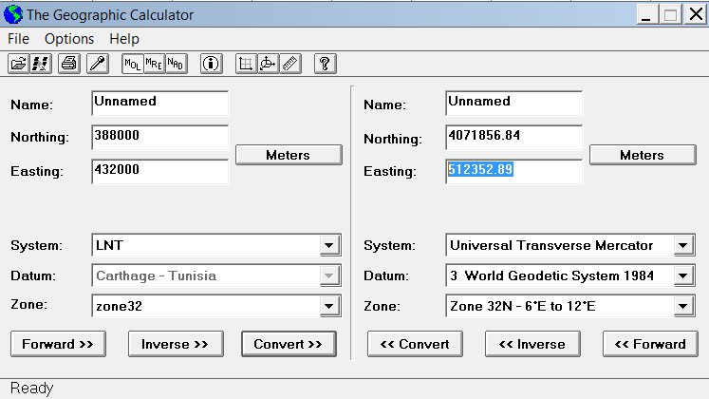Close the Geographic Calculator window
The height and width of the screenshot is (399, 709).
point(696,14)
